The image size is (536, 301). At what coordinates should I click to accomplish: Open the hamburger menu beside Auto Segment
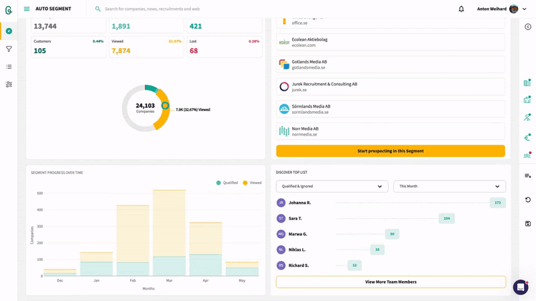tap(27, 9)
